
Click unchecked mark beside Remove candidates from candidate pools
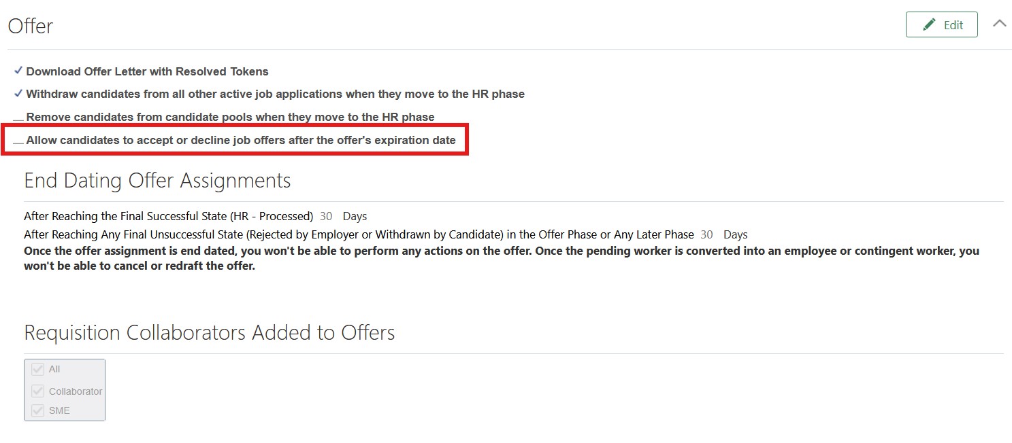(18, 119)
